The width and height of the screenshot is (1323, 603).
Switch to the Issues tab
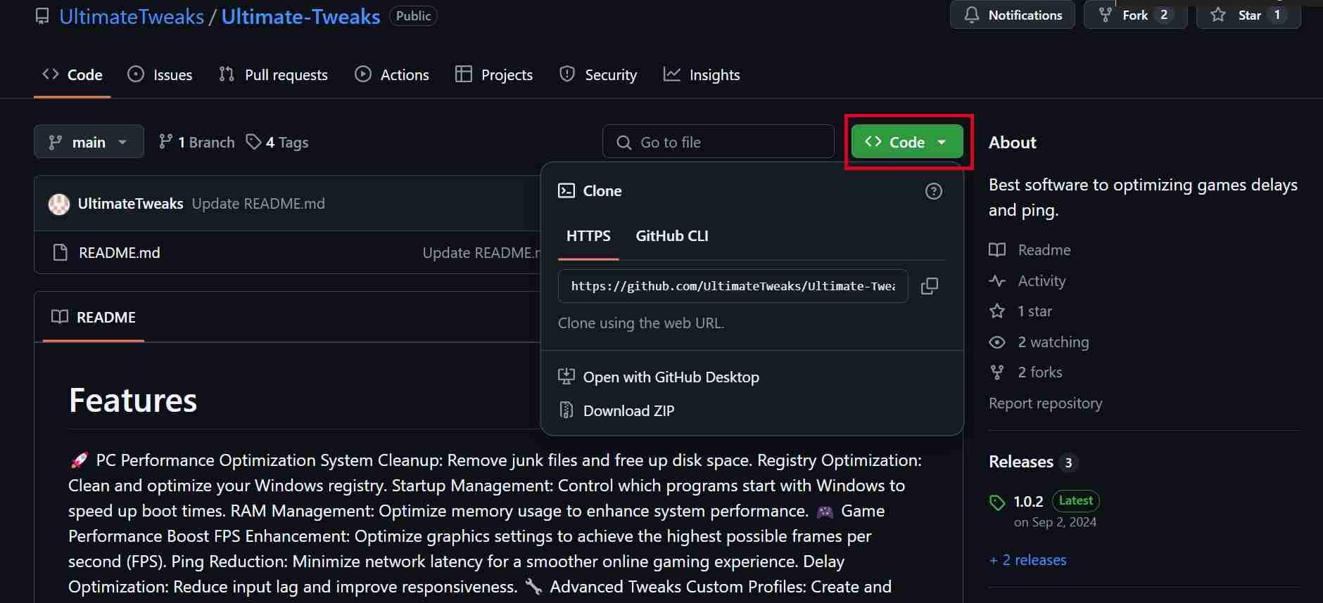(x=160, y=74)
